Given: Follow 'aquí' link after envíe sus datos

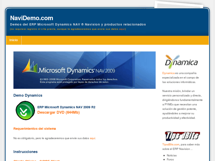Looking at the screenshot, I should coord(92,138).
